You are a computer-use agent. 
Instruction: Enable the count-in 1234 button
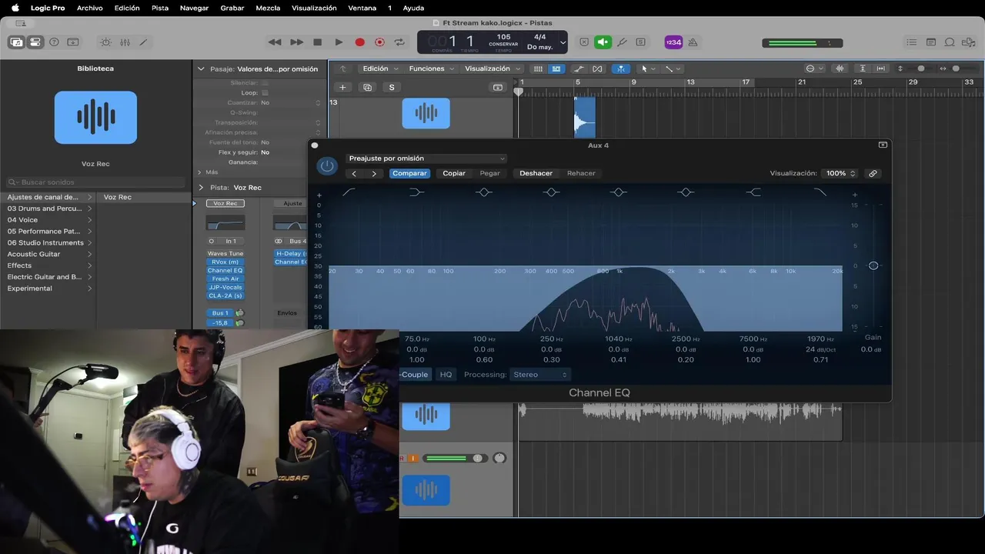click(x=673, y=42)
